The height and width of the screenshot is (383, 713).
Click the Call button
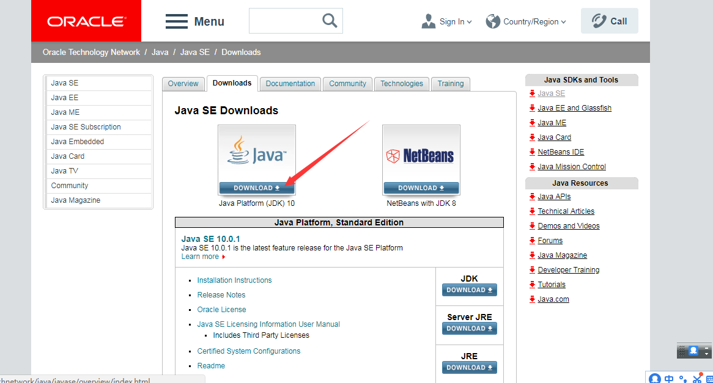pos(609,21)
